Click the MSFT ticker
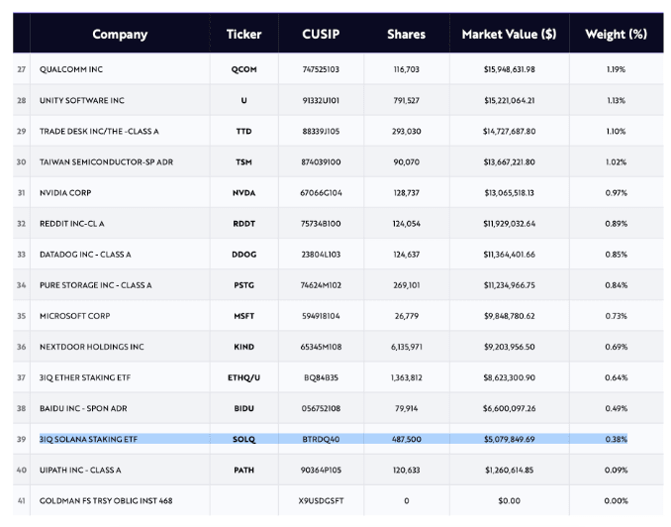Image resolution: width=671 pixels, height=527 pixels. point(243,316)
